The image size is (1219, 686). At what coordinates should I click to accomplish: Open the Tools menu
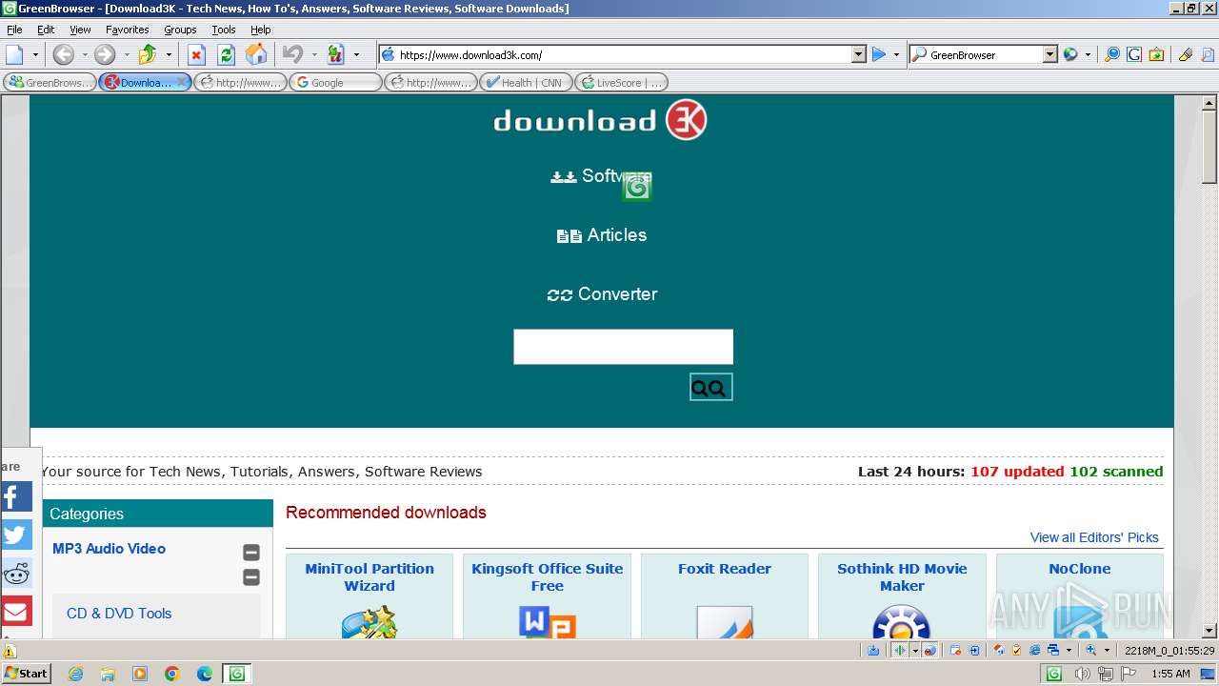click(224, 30)
